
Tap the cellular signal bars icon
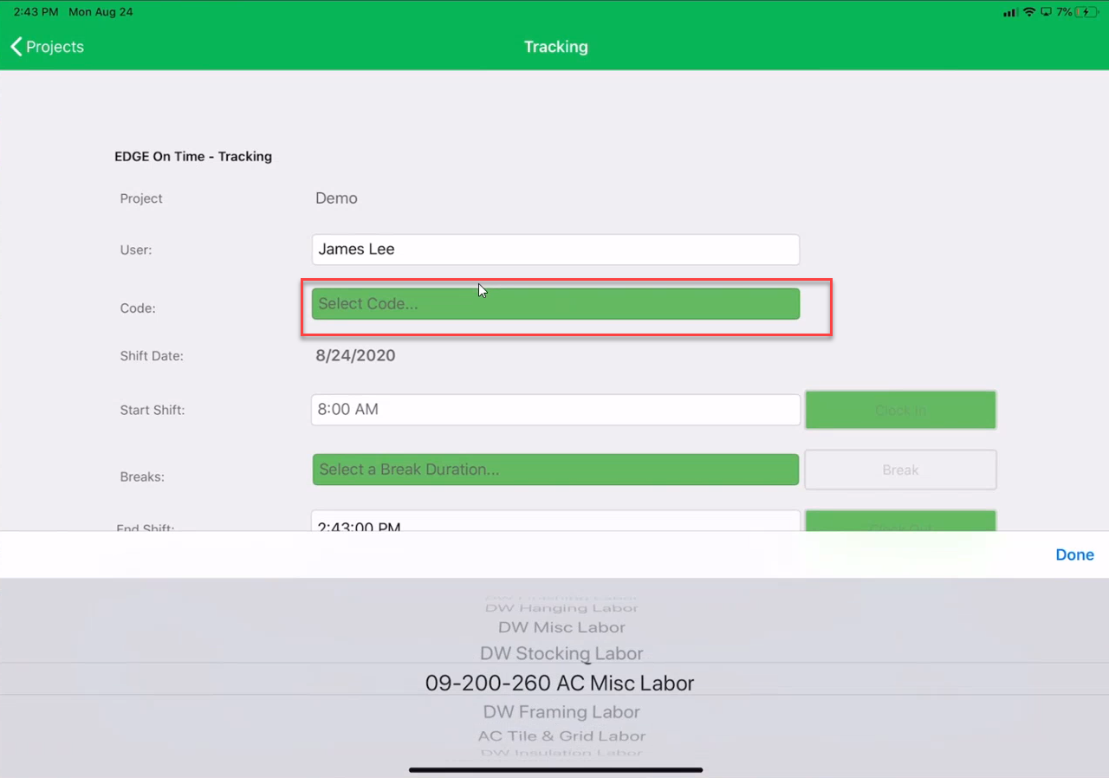(1010, 12)
